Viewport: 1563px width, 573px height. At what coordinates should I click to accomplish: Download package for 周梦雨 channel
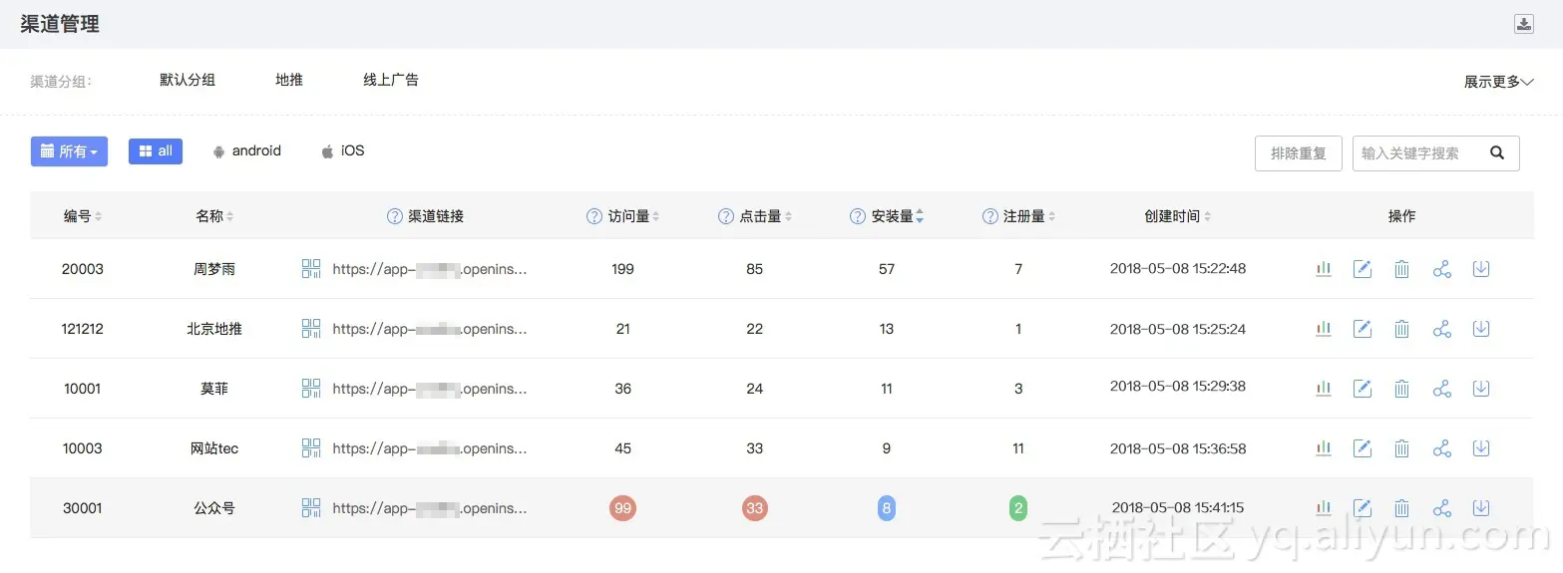point(1481,269)
